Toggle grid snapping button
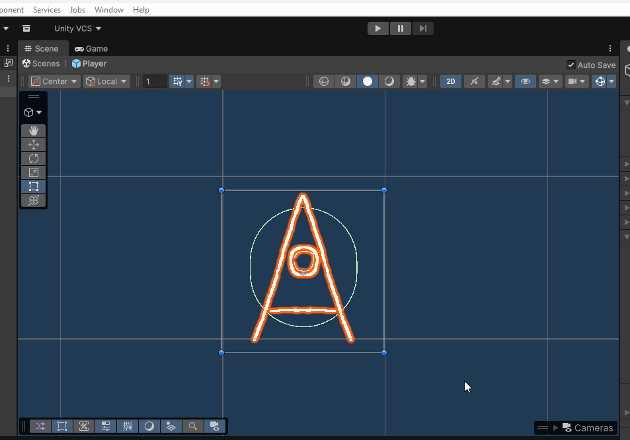Image resolution: width=630 pixels, height=440 pixels. 204,81
